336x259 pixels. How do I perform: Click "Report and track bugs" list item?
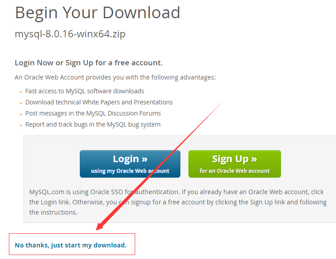click(x=93, y=124)
